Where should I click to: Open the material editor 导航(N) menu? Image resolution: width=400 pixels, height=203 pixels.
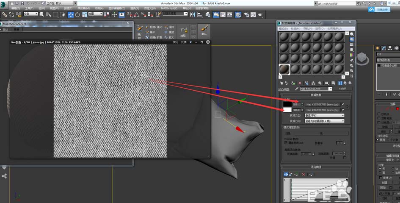click(x=308, y=28)
